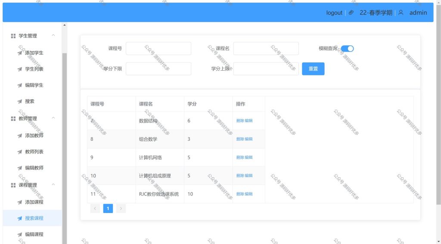
Task: Click 编辑 for course RJC教你做选课系统
Action: click(248, 194)
